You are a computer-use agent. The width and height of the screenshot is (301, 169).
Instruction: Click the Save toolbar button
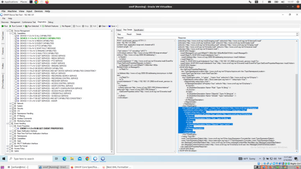(x=112, y=26)
